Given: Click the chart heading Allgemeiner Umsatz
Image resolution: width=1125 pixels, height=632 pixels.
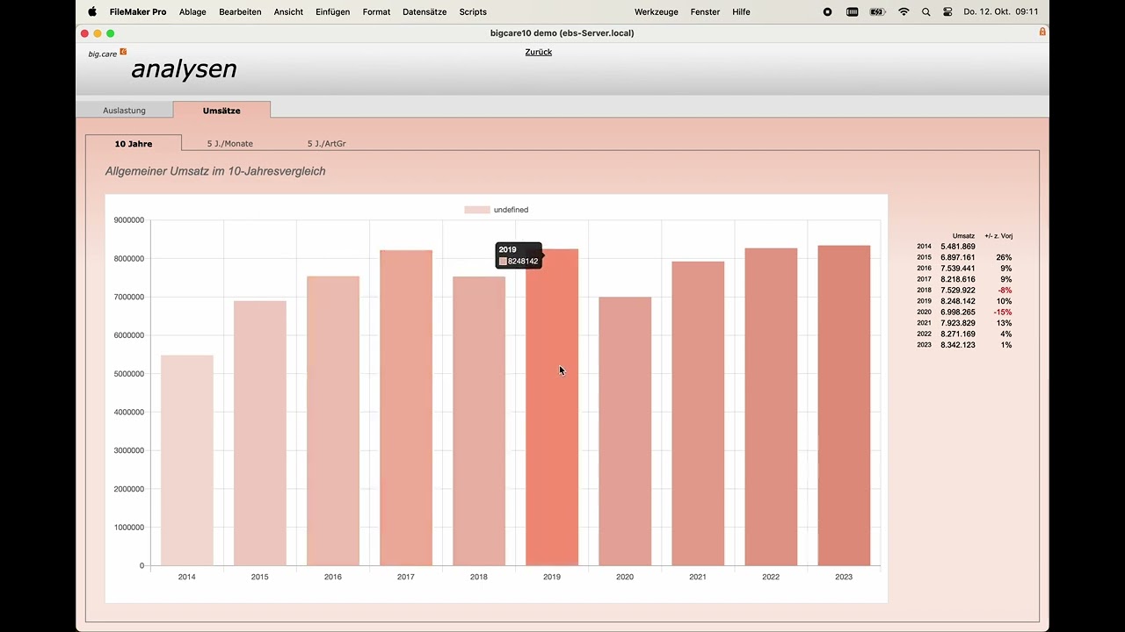Looking at the screenshot, I should pos(215,171).
